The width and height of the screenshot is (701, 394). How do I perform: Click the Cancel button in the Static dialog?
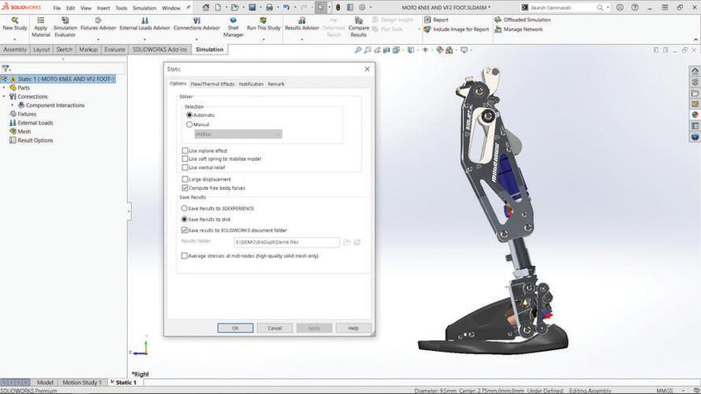tap(275, 328)
